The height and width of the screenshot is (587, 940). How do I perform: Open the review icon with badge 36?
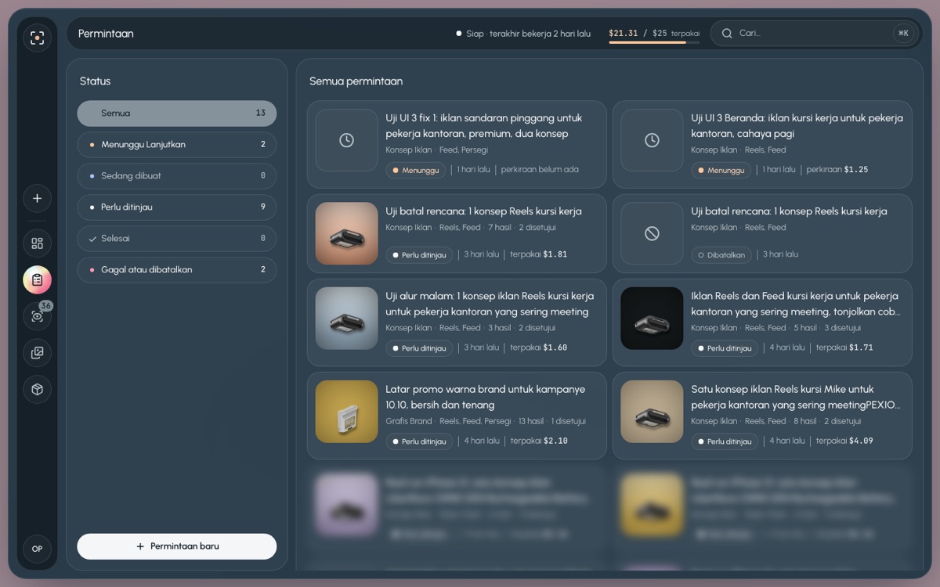pyautogui.click(x=37, y=316)
